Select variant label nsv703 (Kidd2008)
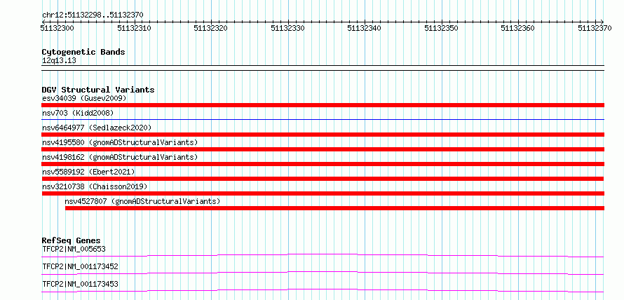Screen dimensions: 624x300 (78, 113)
